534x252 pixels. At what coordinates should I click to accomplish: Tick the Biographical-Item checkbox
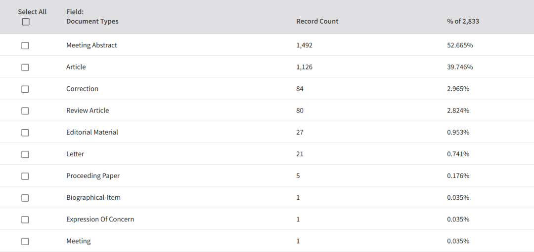click(x=25, y=198)
